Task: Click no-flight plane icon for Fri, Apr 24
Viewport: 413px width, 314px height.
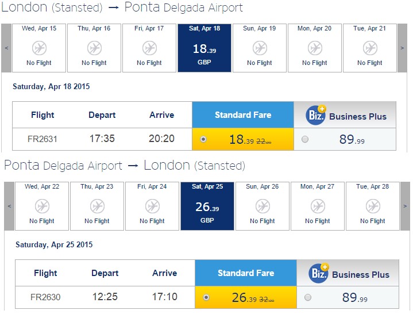Action: click(152, 206)
